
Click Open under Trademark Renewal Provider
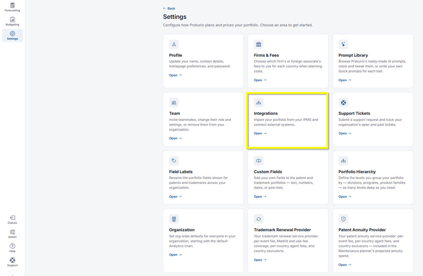[x=260, y=260]
